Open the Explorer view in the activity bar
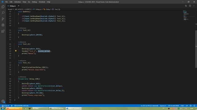The image size is (197, 110). (3, 7)
